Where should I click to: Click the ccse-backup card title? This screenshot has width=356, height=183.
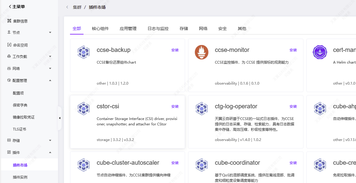pyautogui.click(x=114, y=50)
